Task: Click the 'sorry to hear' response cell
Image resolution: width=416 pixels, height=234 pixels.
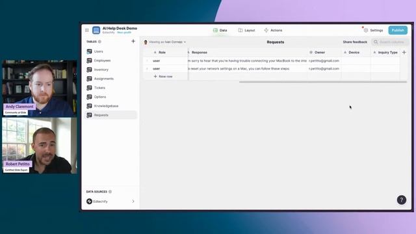Action: click(x=248, y=60)
